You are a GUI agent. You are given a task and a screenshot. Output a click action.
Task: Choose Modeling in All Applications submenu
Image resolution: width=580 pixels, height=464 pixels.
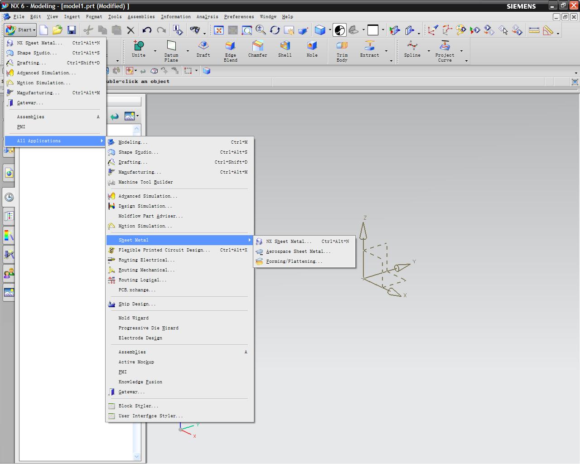pyautogui.click(x=180, y=142)
